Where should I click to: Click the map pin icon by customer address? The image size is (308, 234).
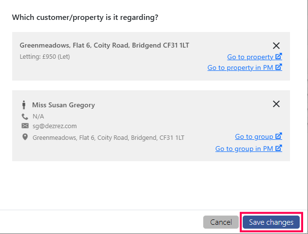coord(25,137)
